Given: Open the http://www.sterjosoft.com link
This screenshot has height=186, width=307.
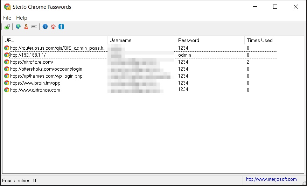Looking at the screenshot, I should (x=271, y=179).
